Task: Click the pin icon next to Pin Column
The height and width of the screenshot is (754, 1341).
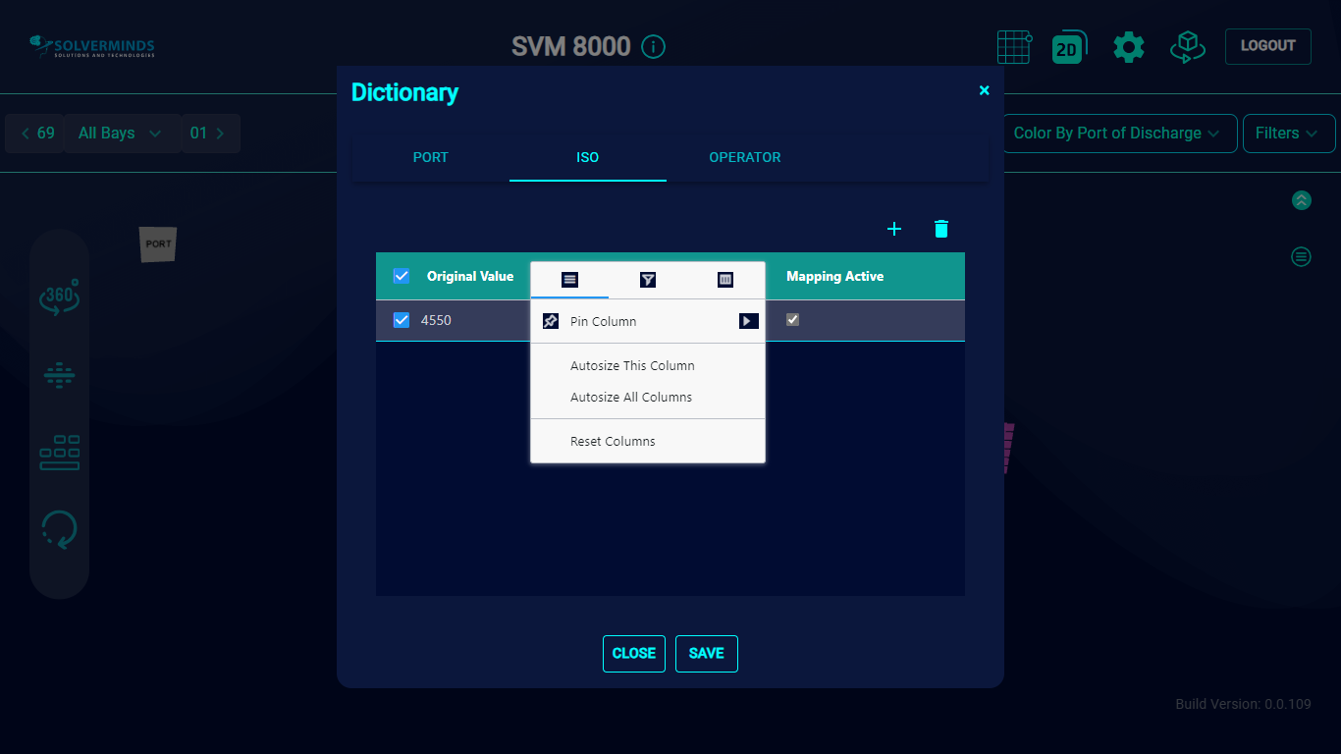Action: (x=551, y=321)
